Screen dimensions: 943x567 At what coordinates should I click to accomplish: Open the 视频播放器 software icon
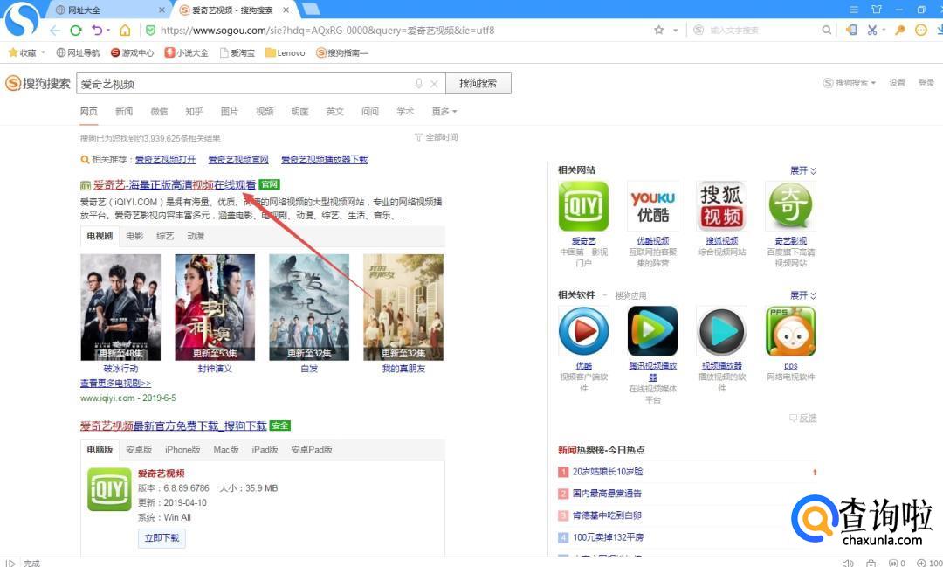pos(722,331)
